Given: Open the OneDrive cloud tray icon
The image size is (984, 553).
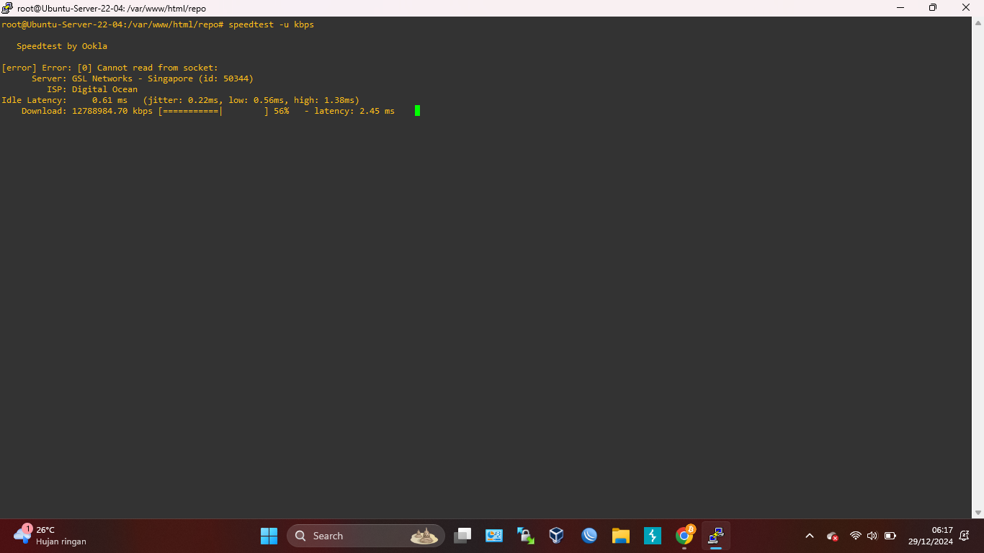Looking at the screenshot, I should (x=833, y=536).
